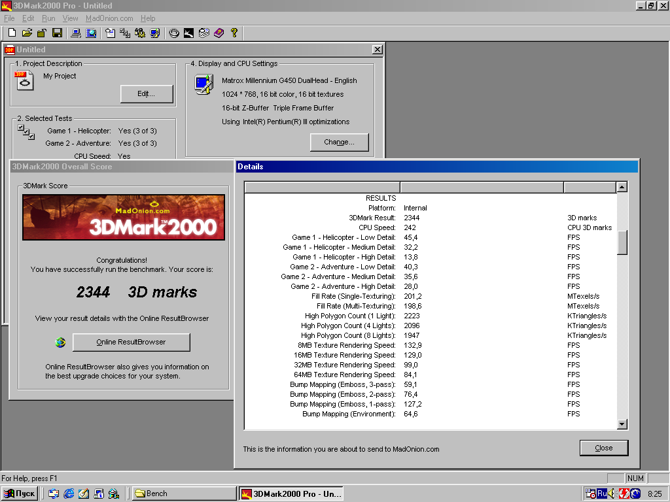This screenshot has width=670, height=502.
Task: Open the MadOnion.com menu
Action: [x=109, y=18]
